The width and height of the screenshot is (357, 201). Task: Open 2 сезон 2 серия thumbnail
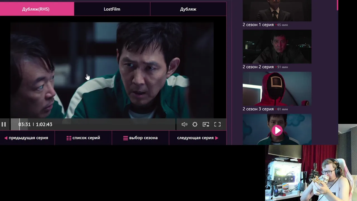[277, 47]
